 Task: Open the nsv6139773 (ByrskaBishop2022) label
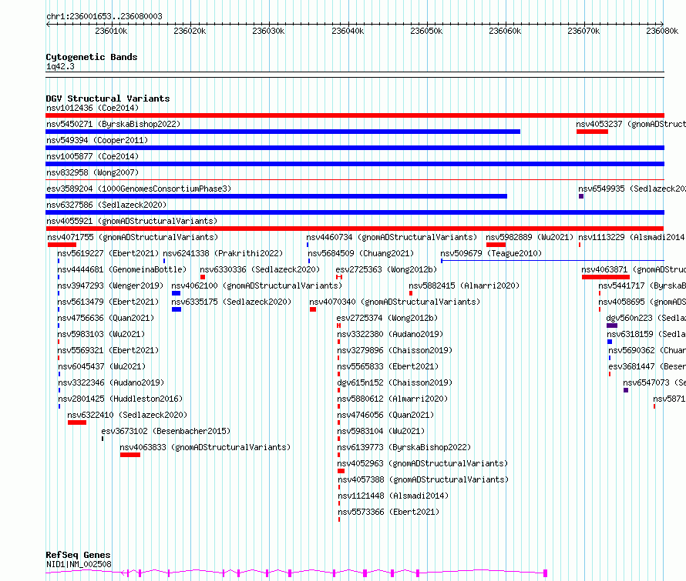404,447
